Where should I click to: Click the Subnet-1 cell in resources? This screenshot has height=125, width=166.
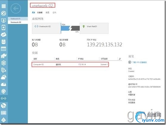(x=104, y=64)
